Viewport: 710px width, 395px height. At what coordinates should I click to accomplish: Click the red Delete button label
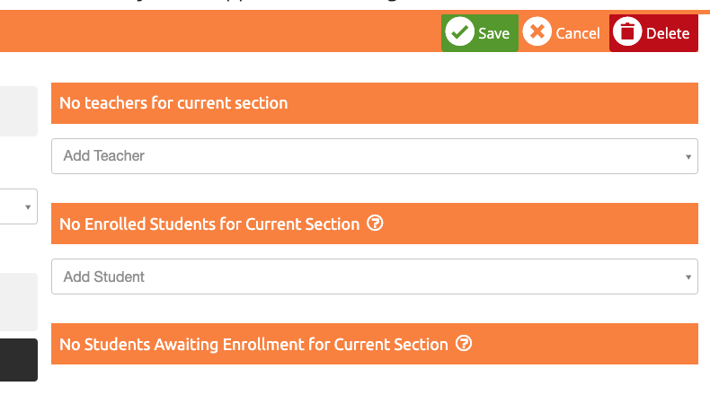coord(668,33)
